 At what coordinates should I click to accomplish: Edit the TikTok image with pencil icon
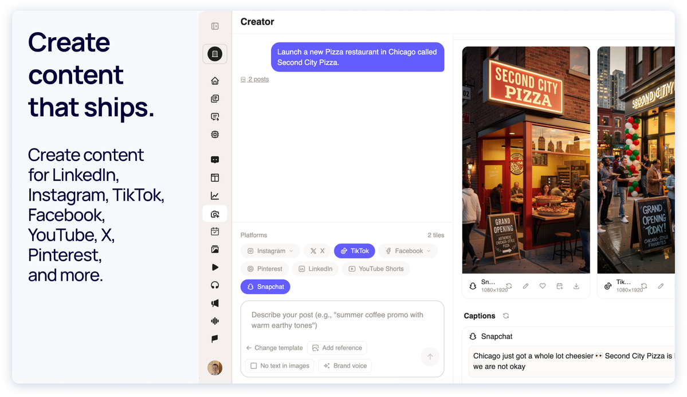pos(661,286)
